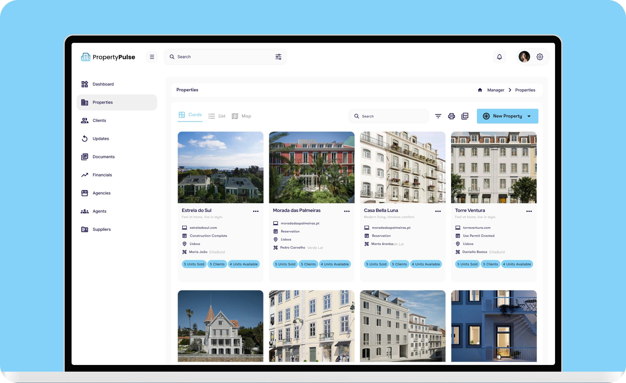
Task: Click Estrela do Sul 4 Units Available badge
Action: (244, 264)
